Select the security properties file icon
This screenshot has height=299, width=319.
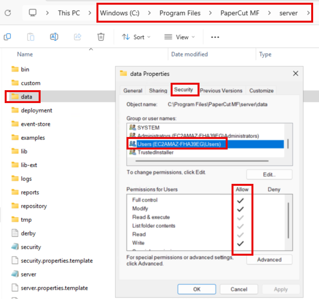(x=15, y=247)
